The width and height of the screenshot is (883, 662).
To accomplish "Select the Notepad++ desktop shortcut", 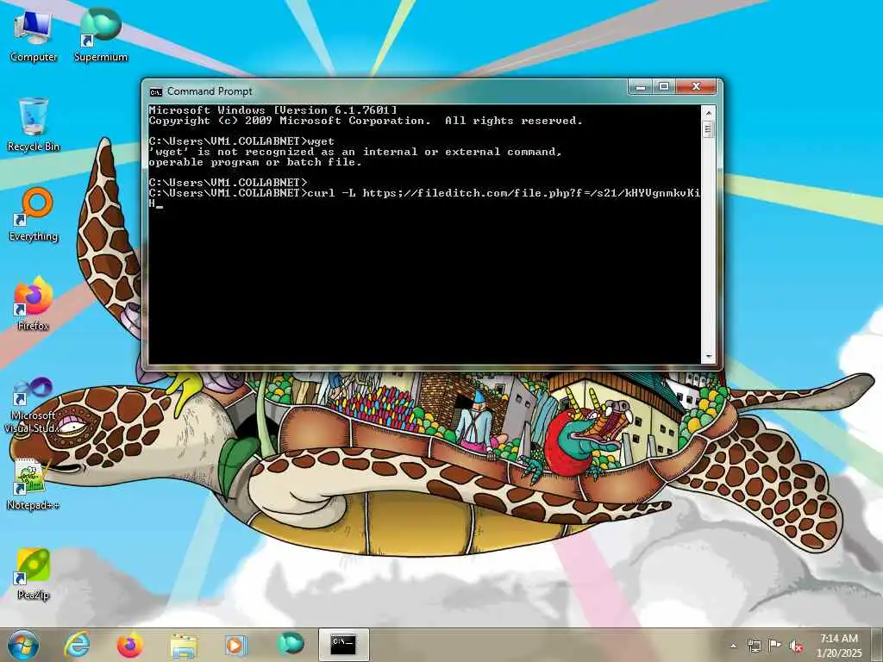I will pyautogui.click(x=34, y=484).
